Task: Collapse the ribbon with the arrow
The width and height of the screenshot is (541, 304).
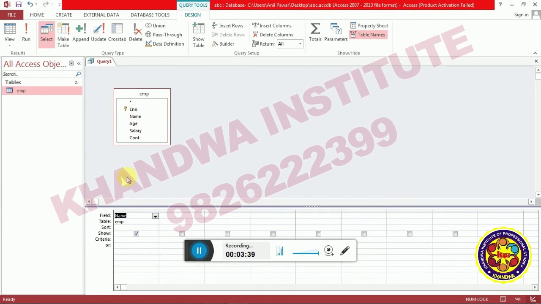Action: [535, 53]
